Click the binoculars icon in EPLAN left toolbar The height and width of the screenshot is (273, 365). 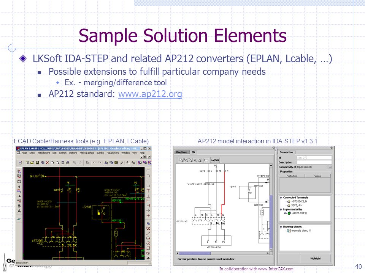click(x=19, y=219)
